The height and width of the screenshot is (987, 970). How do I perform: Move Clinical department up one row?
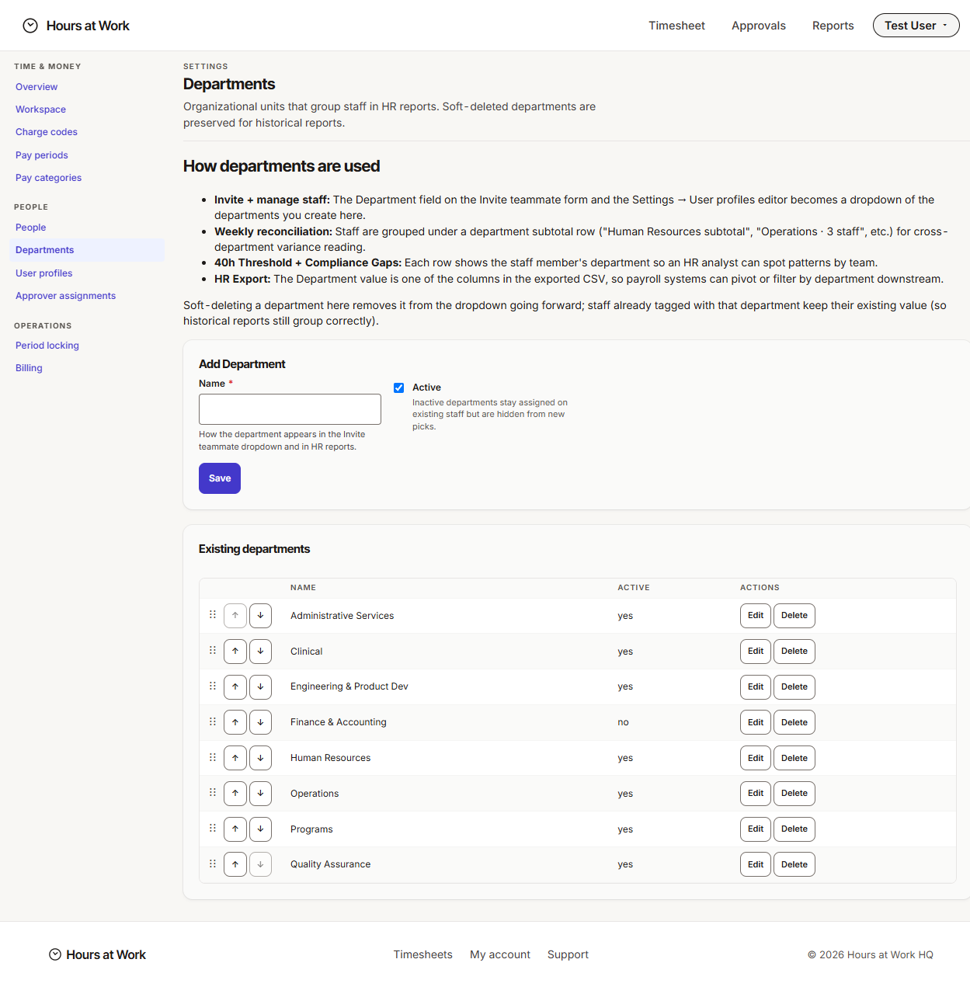click(x=235, y=652)
